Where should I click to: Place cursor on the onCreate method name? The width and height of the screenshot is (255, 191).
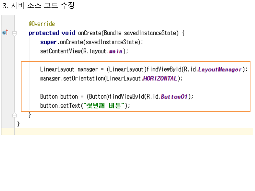90,33
